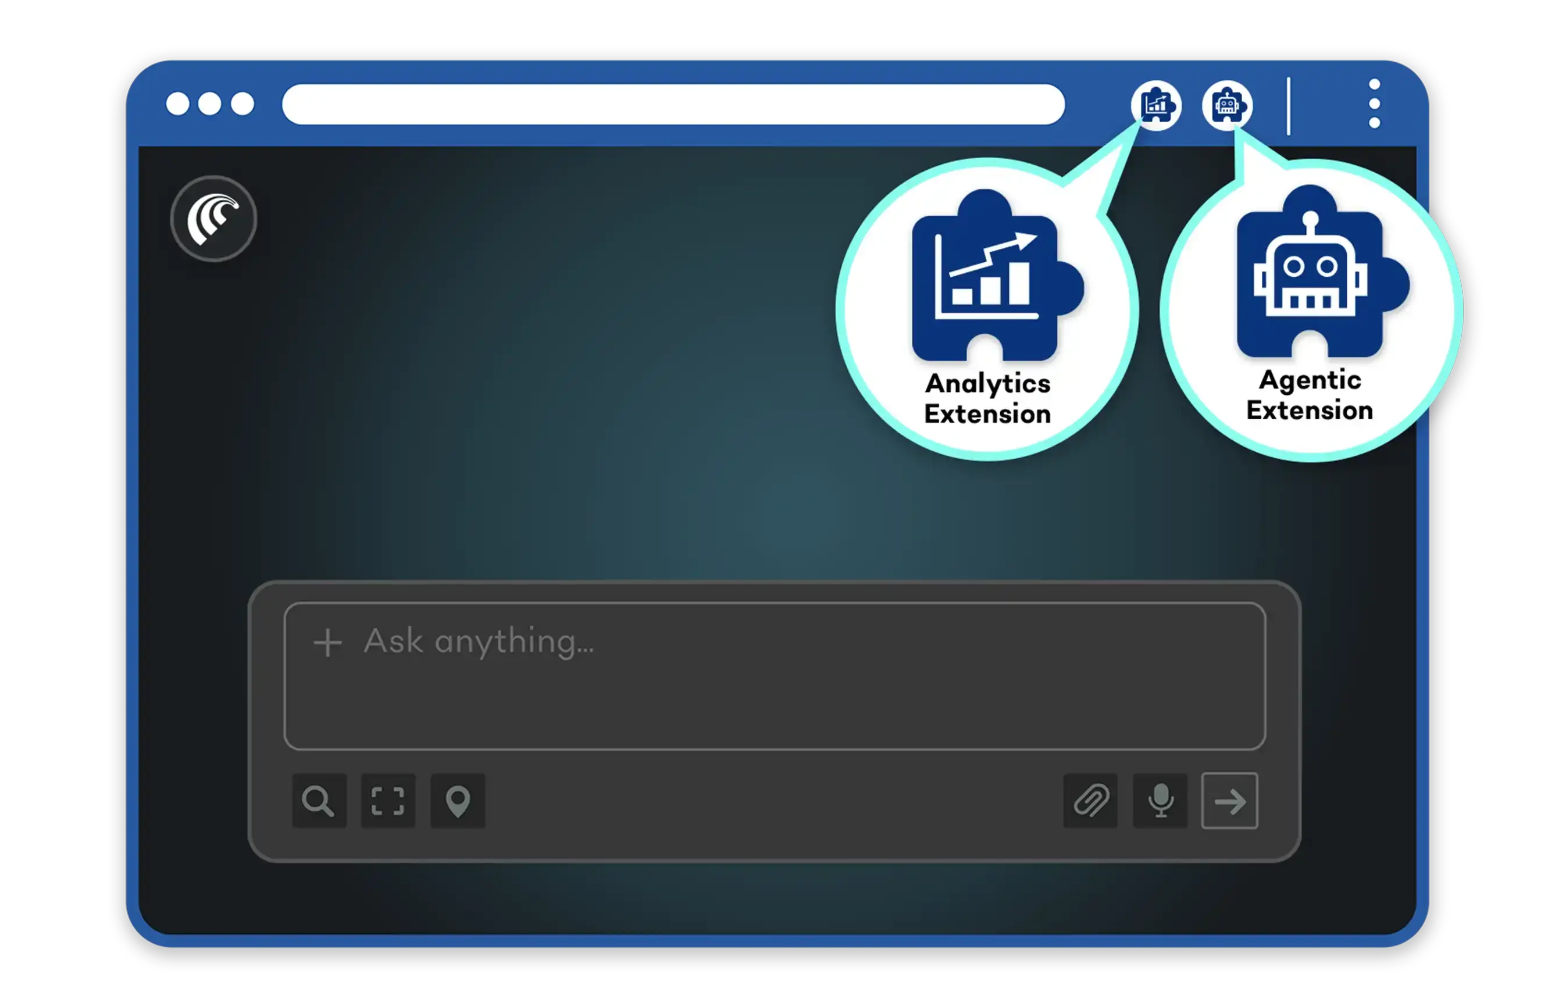Open the vertical three-dot browser menu
The image size is (1548, 999).
tap(1374, 104)
